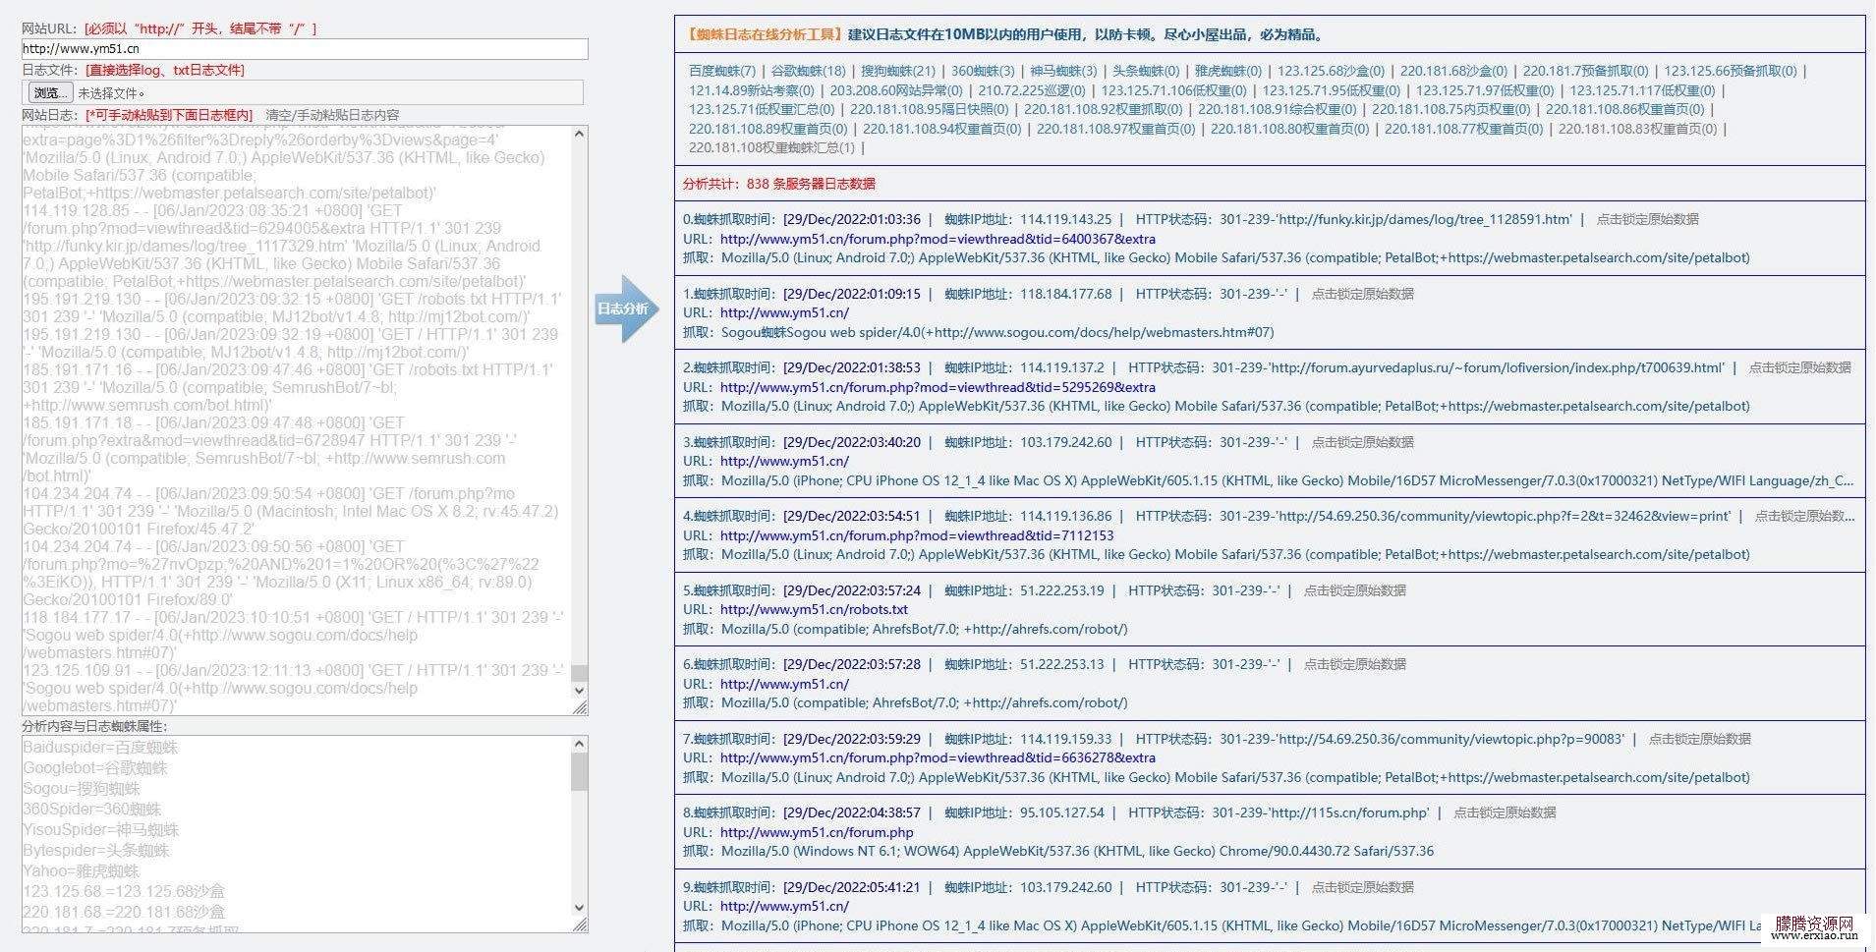The image size is (1876, 952).
Task: Filter results by 神马蜘蛛(3)
Action: coord(1063,71)
